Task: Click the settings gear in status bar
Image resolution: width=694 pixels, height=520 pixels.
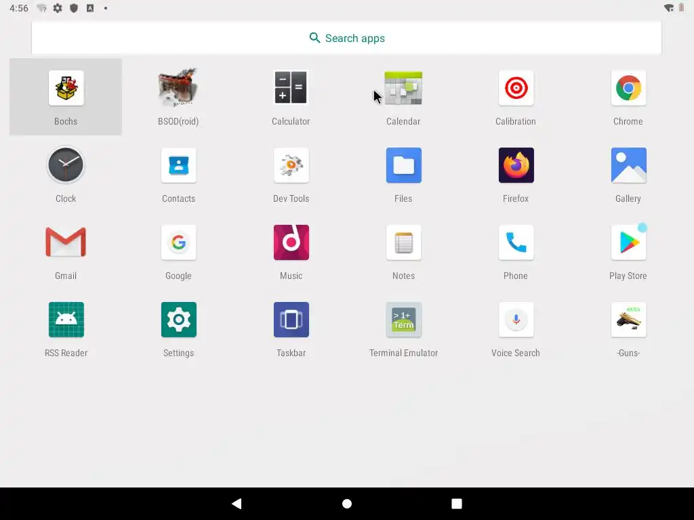Action: click(x=58, y=8)
